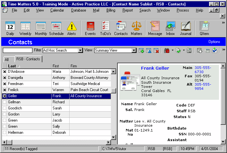Expand the contacts toolbar overflow chevron
The image size is (227, 153).
click(224, 49)
